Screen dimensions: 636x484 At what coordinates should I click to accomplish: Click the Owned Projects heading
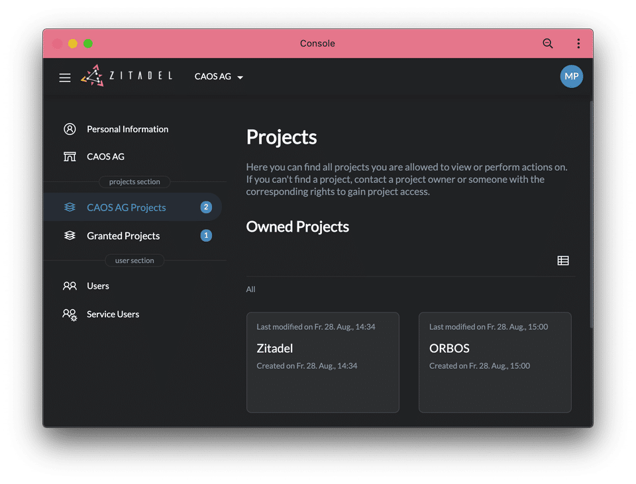(x=297, y=227)
